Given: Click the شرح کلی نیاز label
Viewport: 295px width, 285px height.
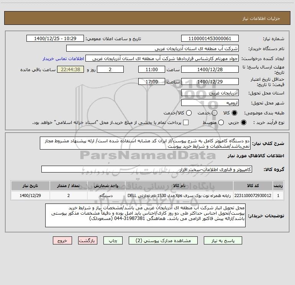Looking at the screenshot, I should click(x=268, y=143).
